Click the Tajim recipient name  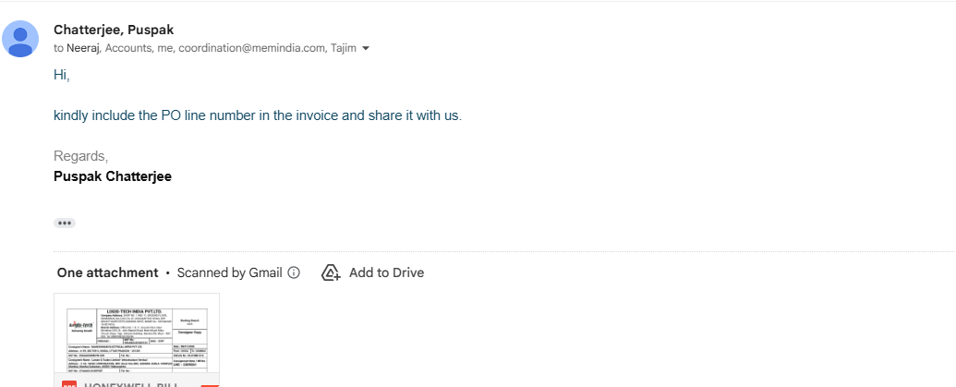344,48
